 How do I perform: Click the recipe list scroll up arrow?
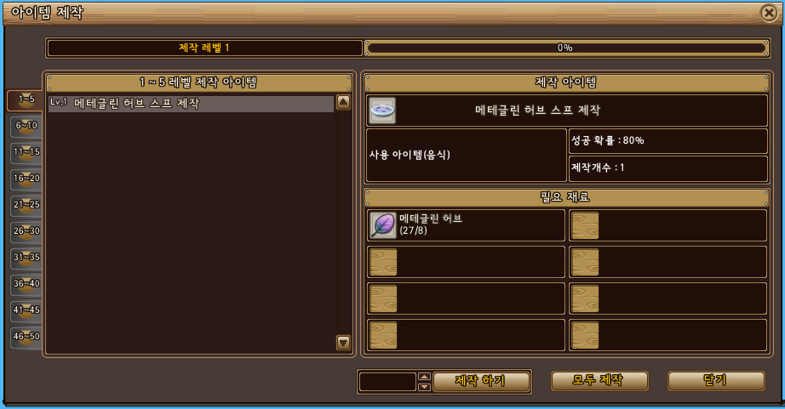pyautogui.click(x=343, y=103)
